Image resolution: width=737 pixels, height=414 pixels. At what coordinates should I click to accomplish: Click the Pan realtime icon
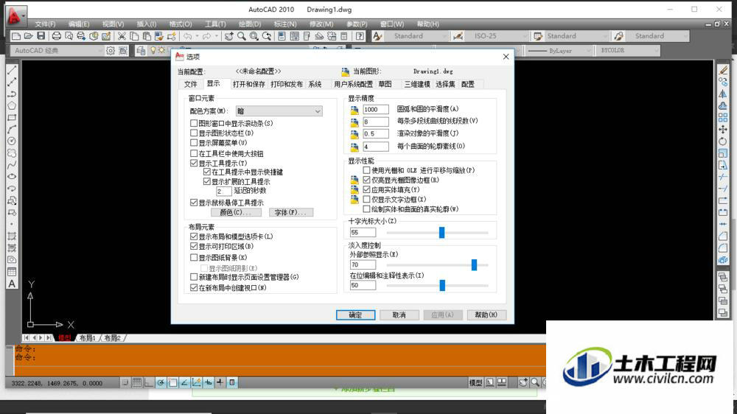point(229,36)
